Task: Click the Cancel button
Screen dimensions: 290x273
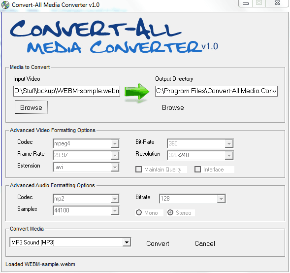Action: (205, 243)
